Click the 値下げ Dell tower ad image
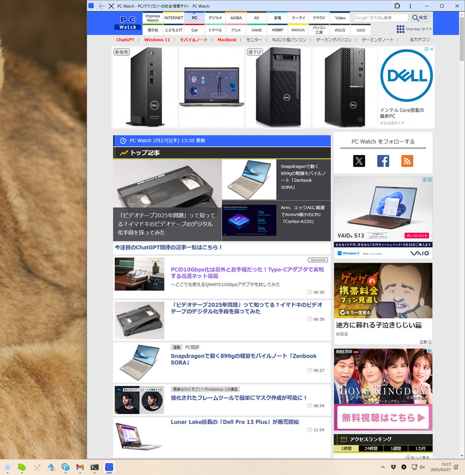Viewport: 465px width, 475px height. [x=278, y=87]
